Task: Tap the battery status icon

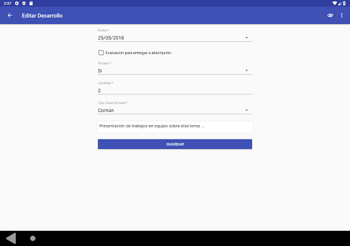Action: 345,3
